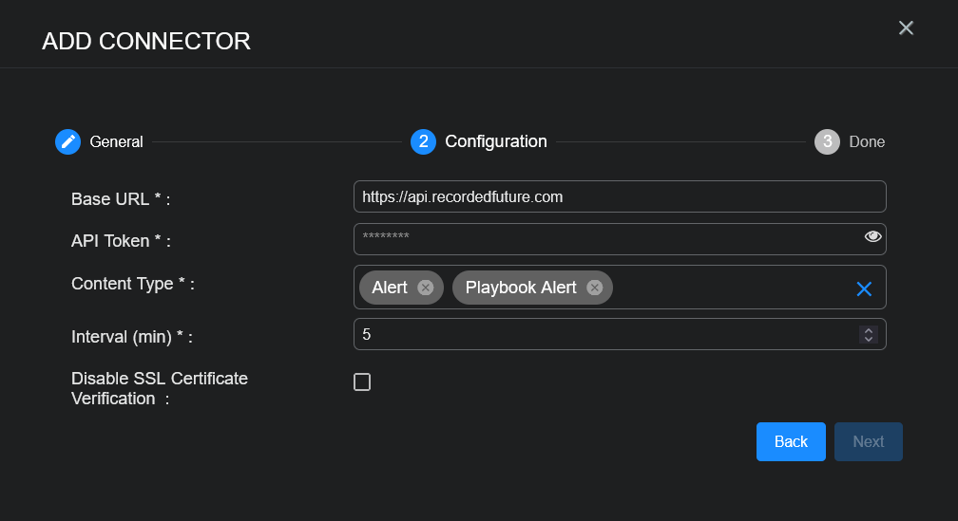958x521 pixels.
Task: Show the API token with eye icon
Action: click(872, 236)
